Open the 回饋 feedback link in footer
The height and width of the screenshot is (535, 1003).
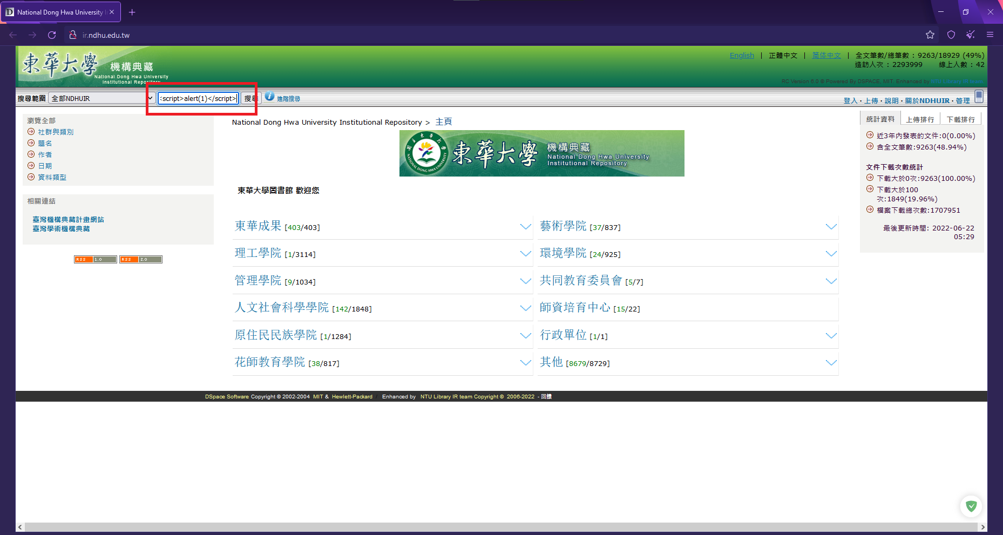[546, 397]
